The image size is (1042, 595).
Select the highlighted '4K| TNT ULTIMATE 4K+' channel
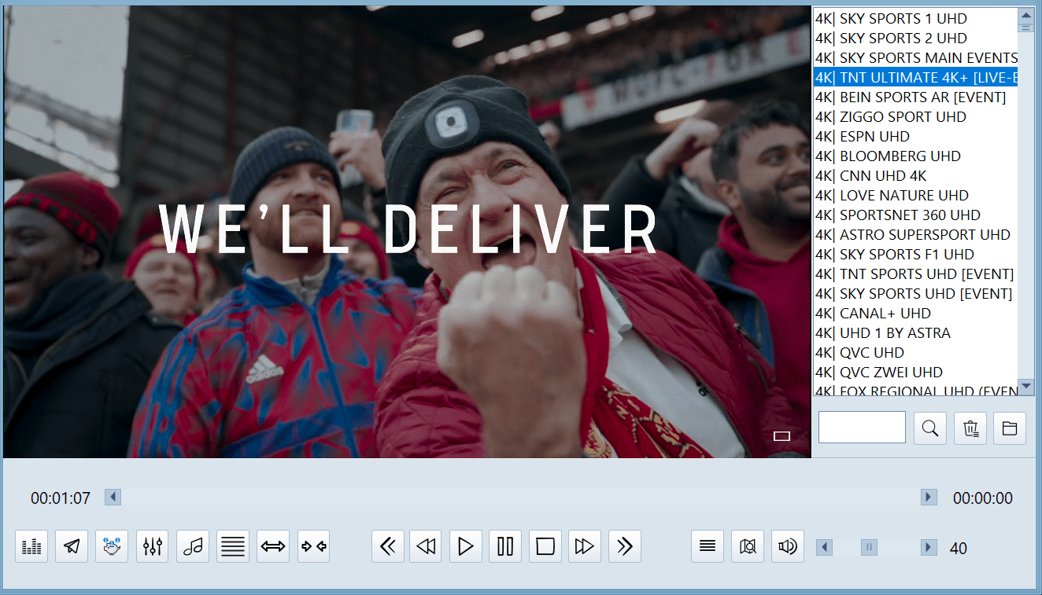(915, 77)
